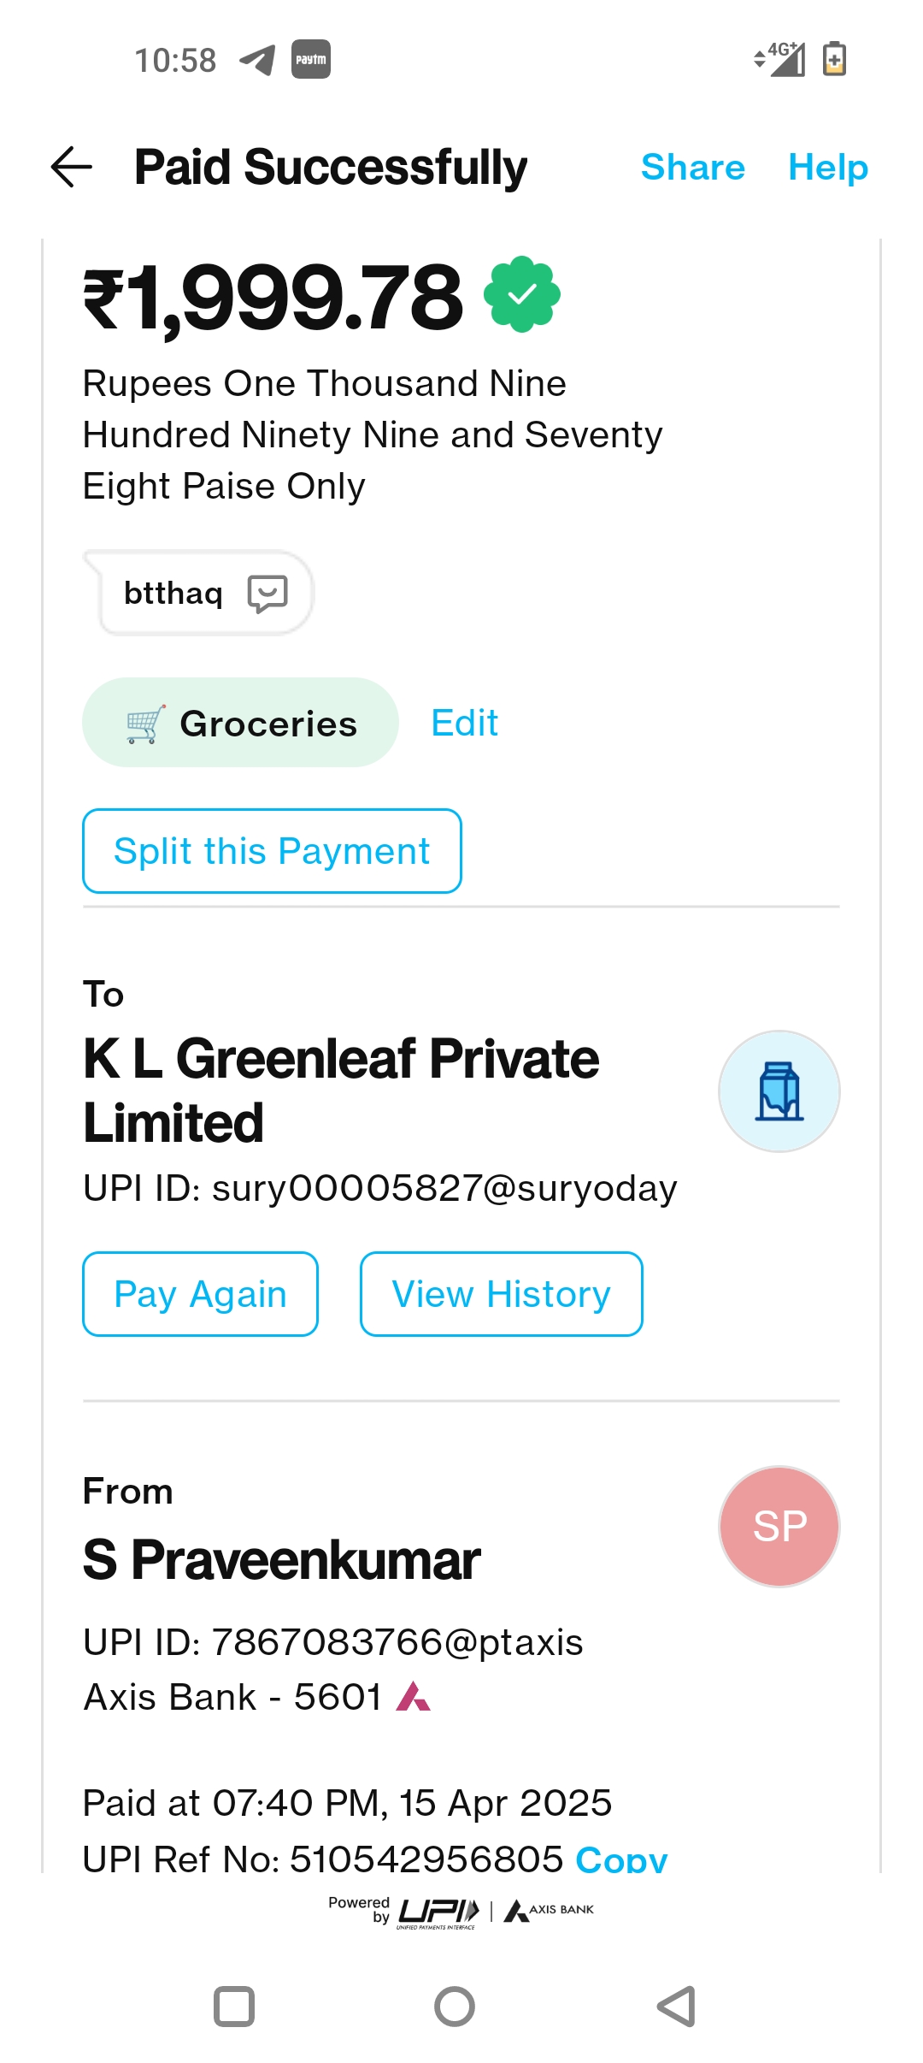Tap the green verified checkmark badge

tap(522, 294)
